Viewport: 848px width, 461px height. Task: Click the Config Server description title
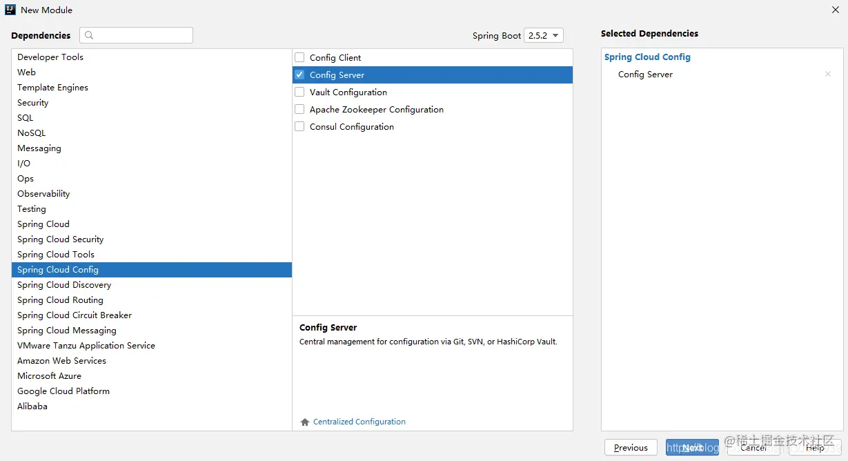pos(328,328)
